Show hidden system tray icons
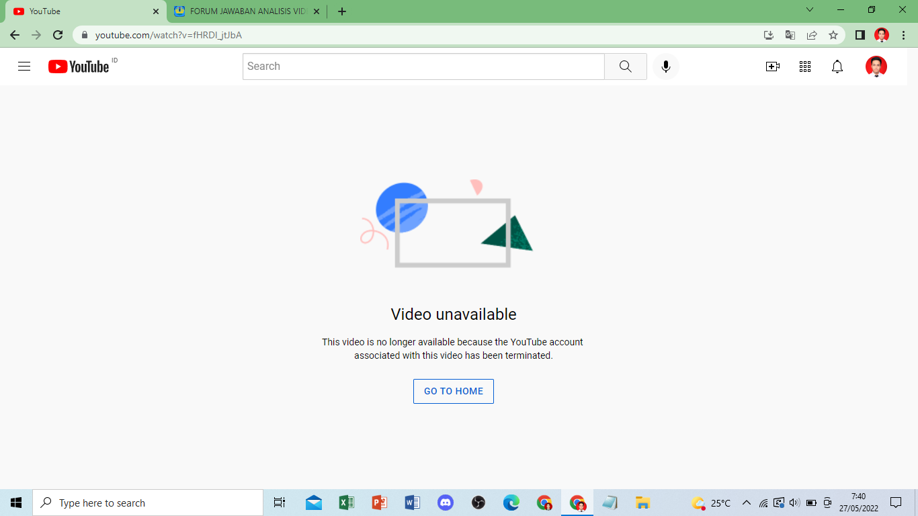Viewport: 918px width, 516px height. coord(746,503)
